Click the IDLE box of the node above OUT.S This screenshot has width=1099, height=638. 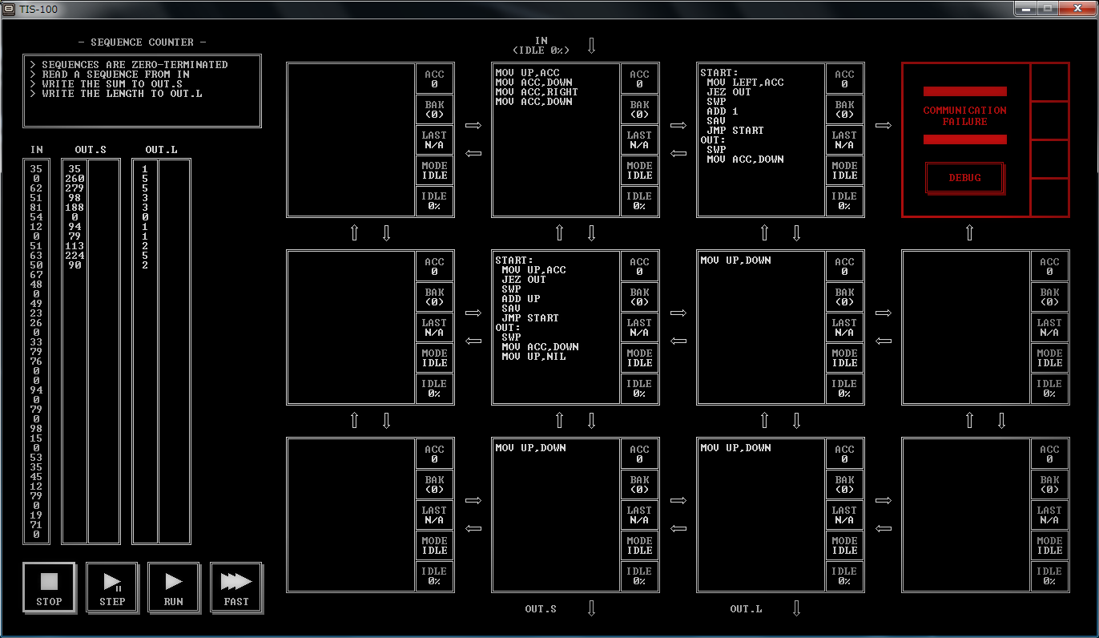point(639,576)
